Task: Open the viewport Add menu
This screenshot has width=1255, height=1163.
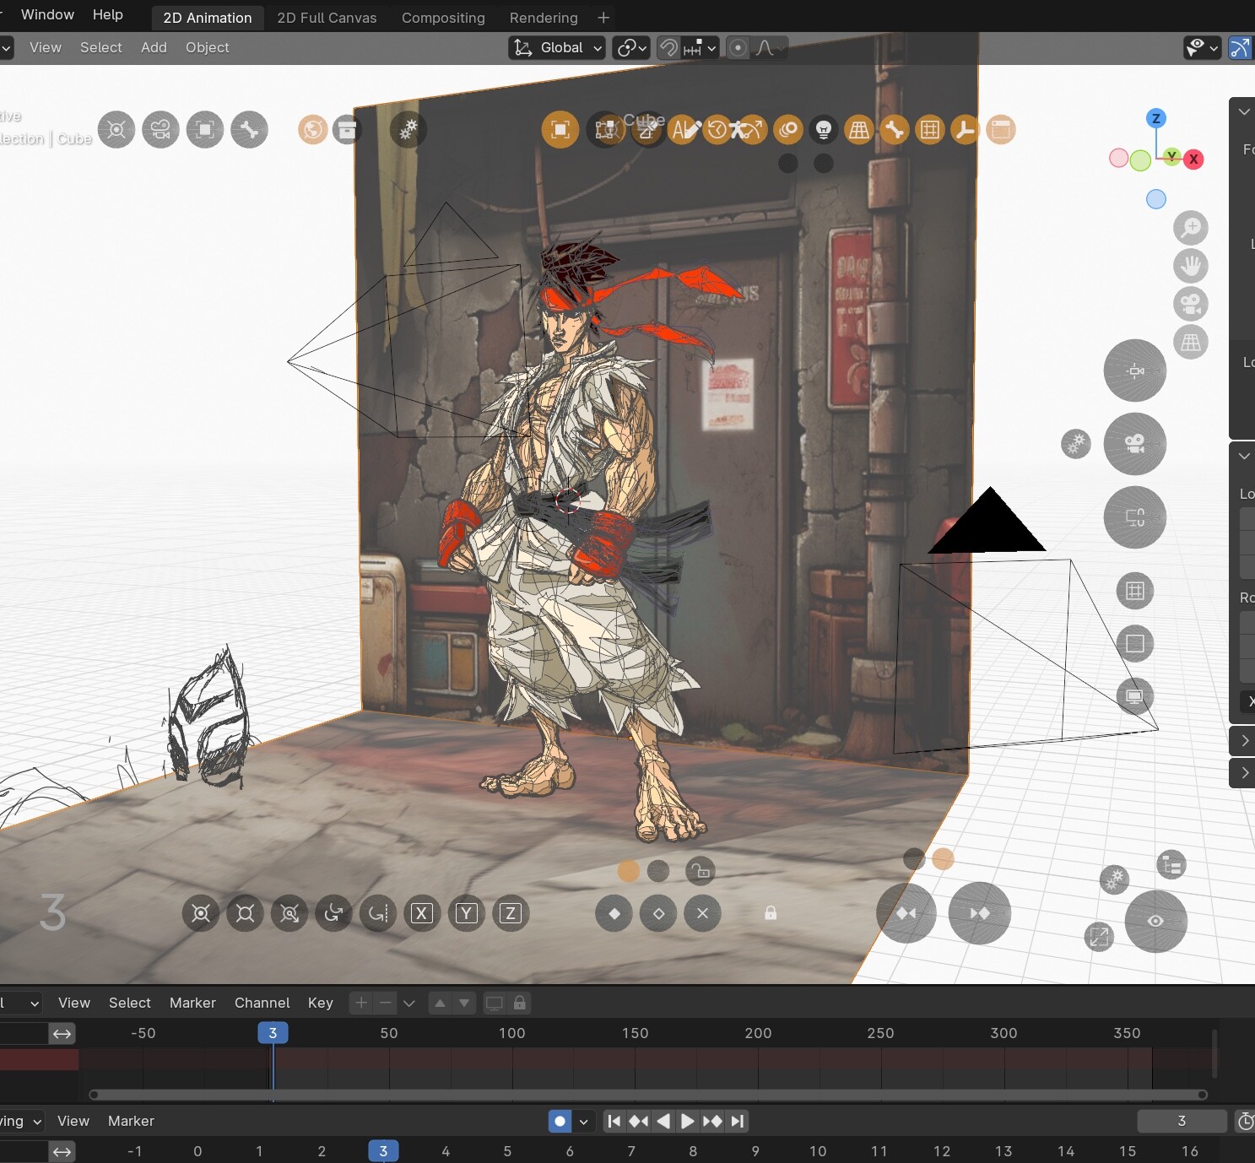Action: [x=154, y=47]
